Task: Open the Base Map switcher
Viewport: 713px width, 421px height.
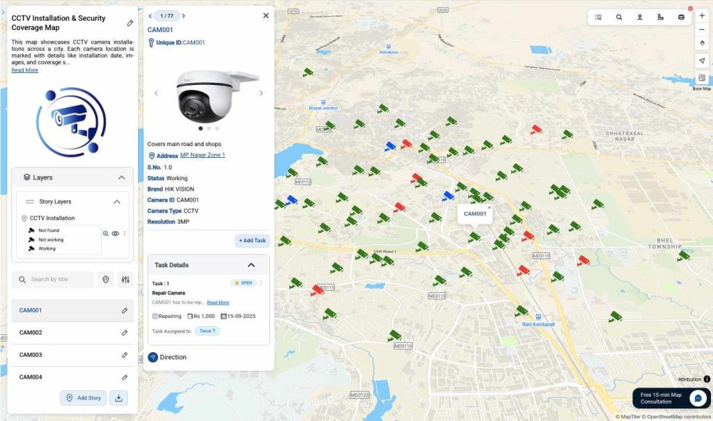Action: point(701,78)
